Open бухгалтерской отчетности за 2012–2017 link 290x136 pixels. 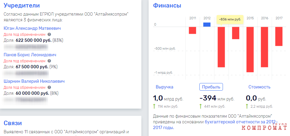point(241,122)
